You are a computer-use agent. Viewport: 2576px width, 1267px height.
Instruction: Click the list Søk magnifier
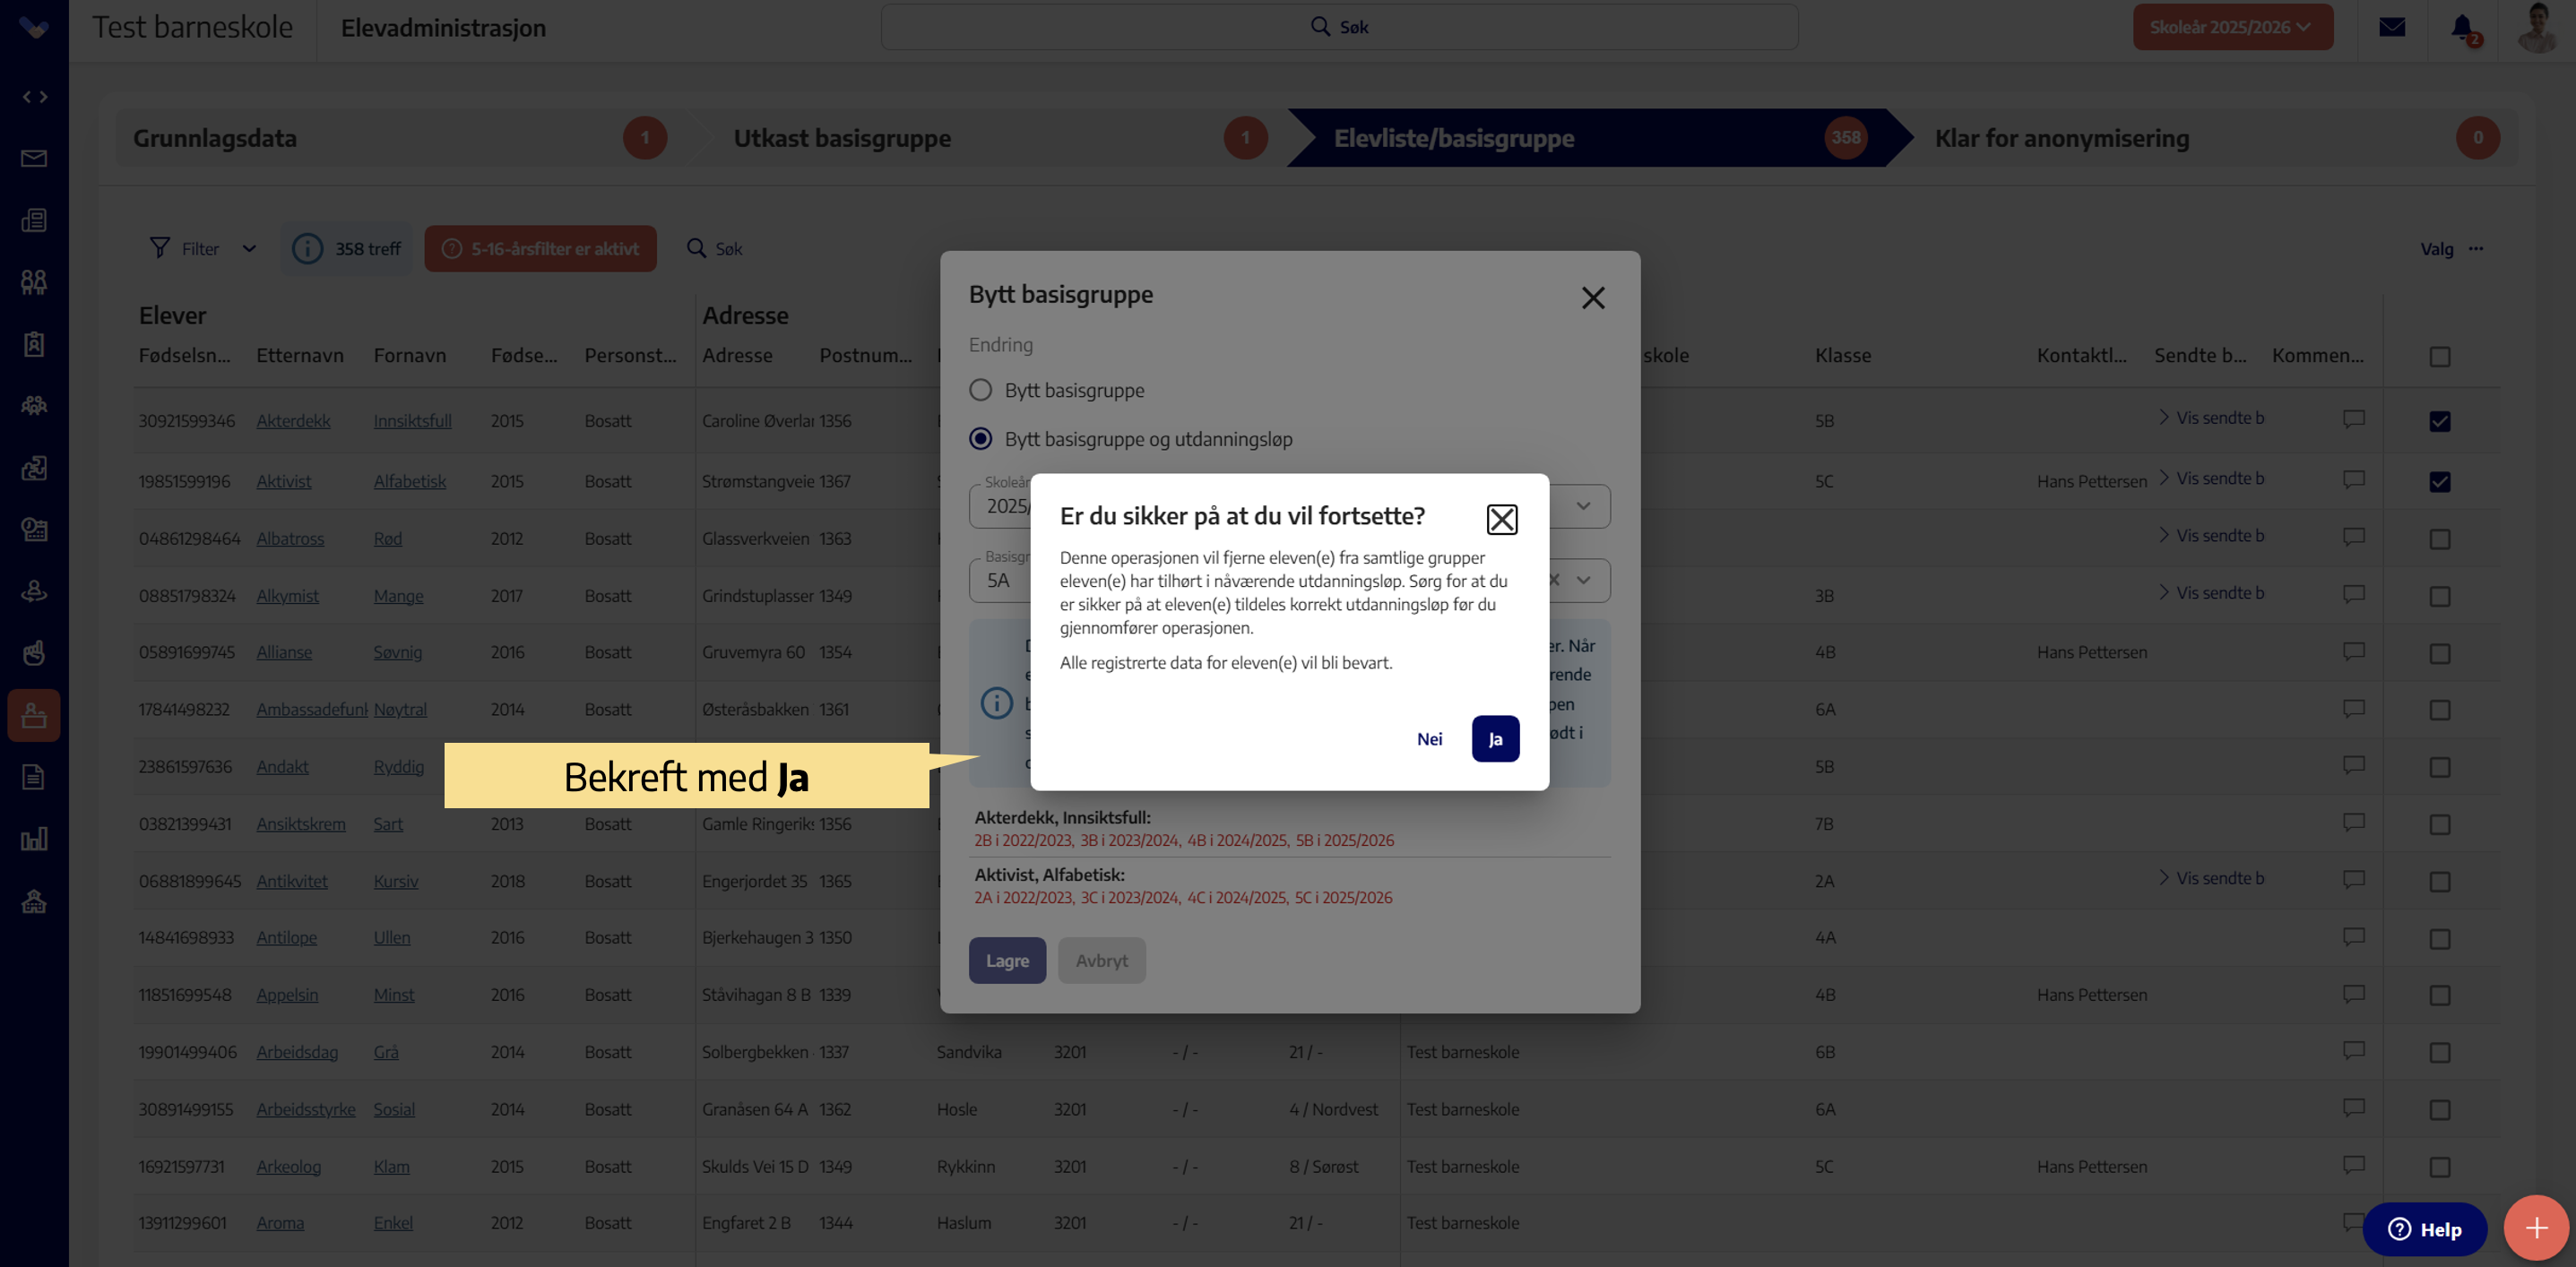pyautogui.click(x=696, y=248)
